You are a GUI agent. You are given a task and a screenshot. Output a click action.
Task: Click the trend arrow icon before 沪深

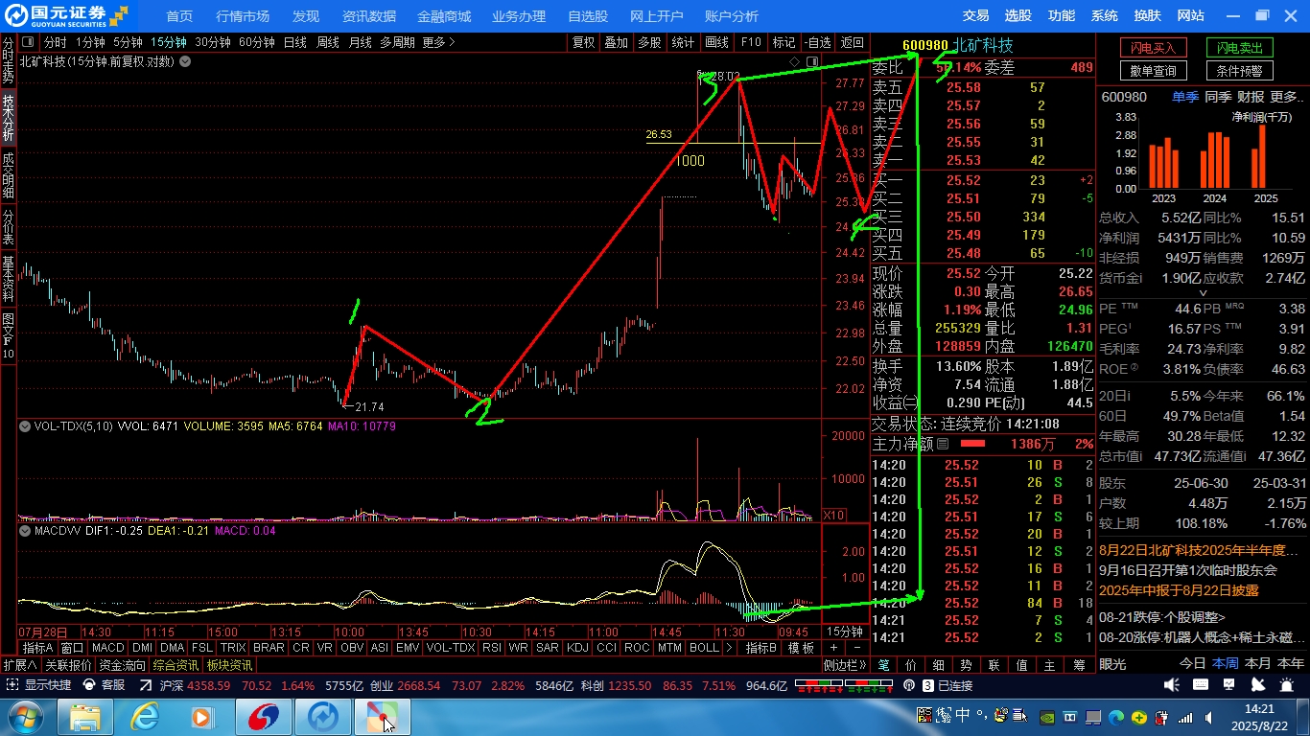coord(146,685)
